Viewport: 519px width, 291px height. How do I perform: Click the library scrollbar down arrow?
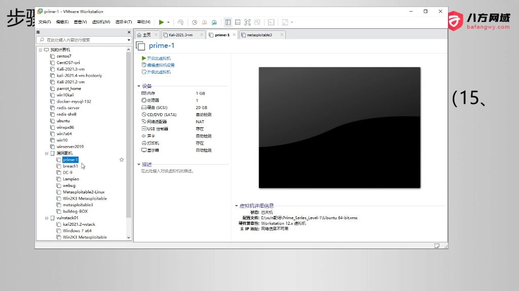point(128,237)
